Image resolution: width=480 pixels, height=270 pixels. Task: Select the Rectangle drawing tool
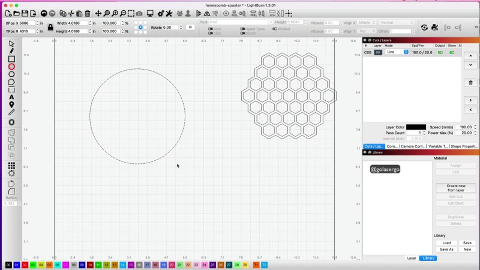[11, 59]
